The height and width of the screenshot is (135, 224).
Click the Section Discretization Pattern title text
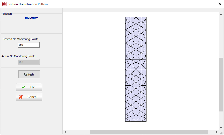tap(28, 4)
